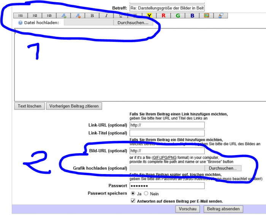Click inside the large message text area
The image size is (266, 215).
point(140,65)
